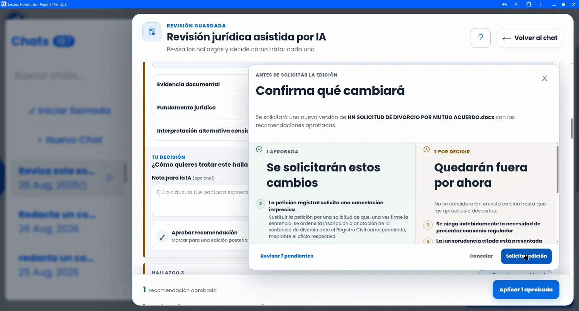Click the number 1 badge of pending finding
The image size is (579, 311).
click(x=428, y=225)
